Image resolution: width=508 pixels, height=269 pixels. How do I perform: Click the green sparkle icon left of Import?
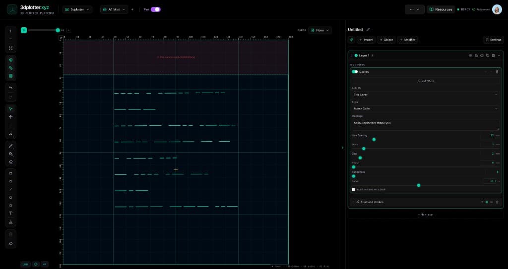(x=352, y=40)
